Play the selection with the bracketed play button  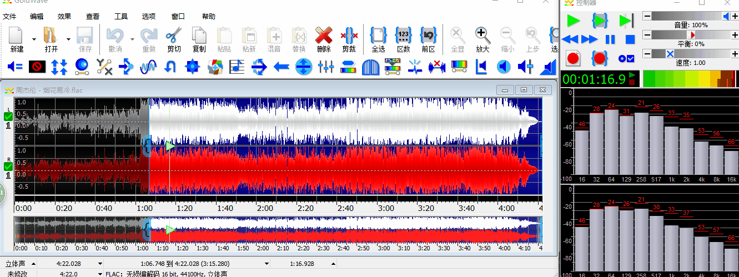click(600, 21)
